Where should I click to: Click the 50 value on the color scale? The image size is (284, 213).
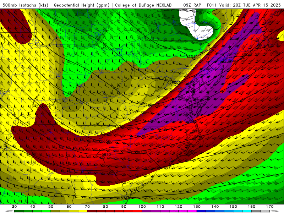click(x=51, y=207)
